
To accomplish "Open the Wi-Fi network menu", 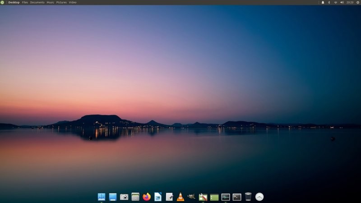I will point(335,2).
